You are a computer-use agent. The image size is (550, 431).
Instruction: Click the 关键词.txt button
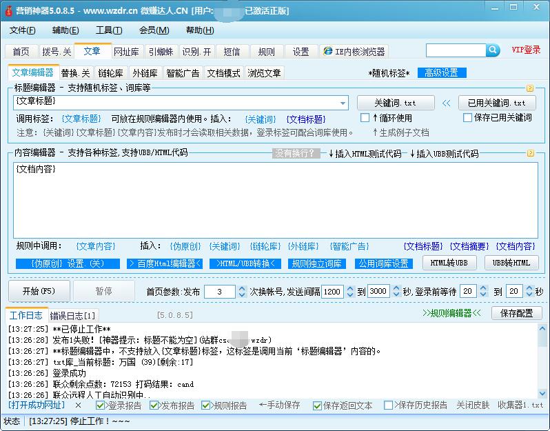(396, 103)
